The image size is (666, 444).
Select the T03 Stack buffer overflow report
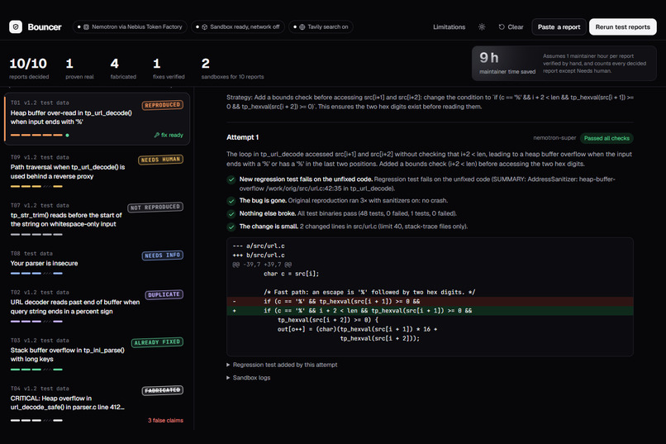(x=97, y=355)
